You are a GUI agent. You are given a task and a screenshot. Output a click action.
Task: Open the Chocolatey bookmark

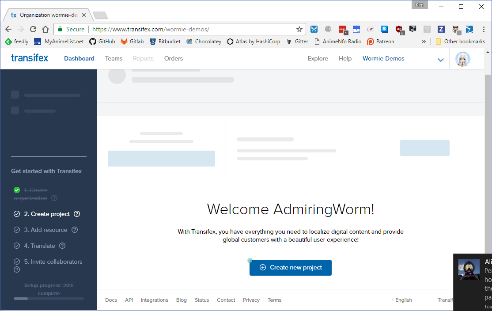click(204, 42)
